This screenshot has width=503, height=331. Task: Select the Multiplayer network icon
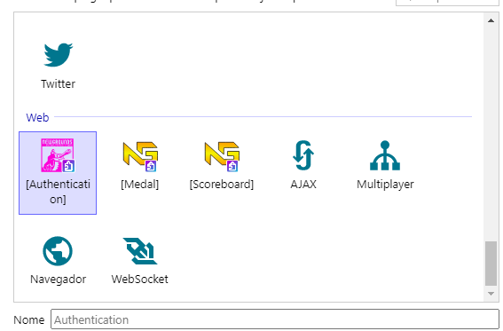385,155
